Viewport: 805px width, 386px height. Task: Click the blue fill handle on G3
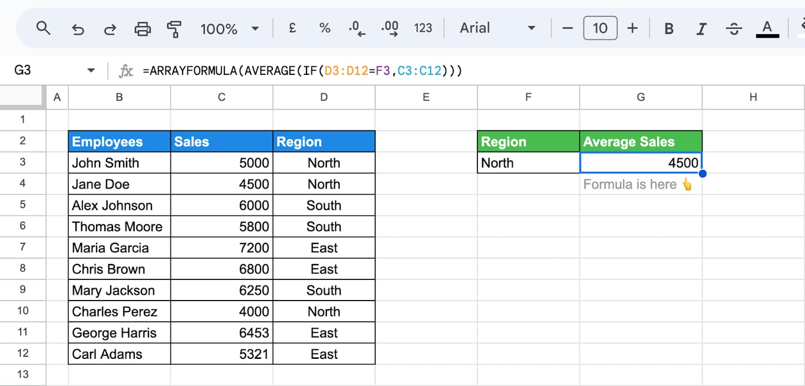coord(702,173)
